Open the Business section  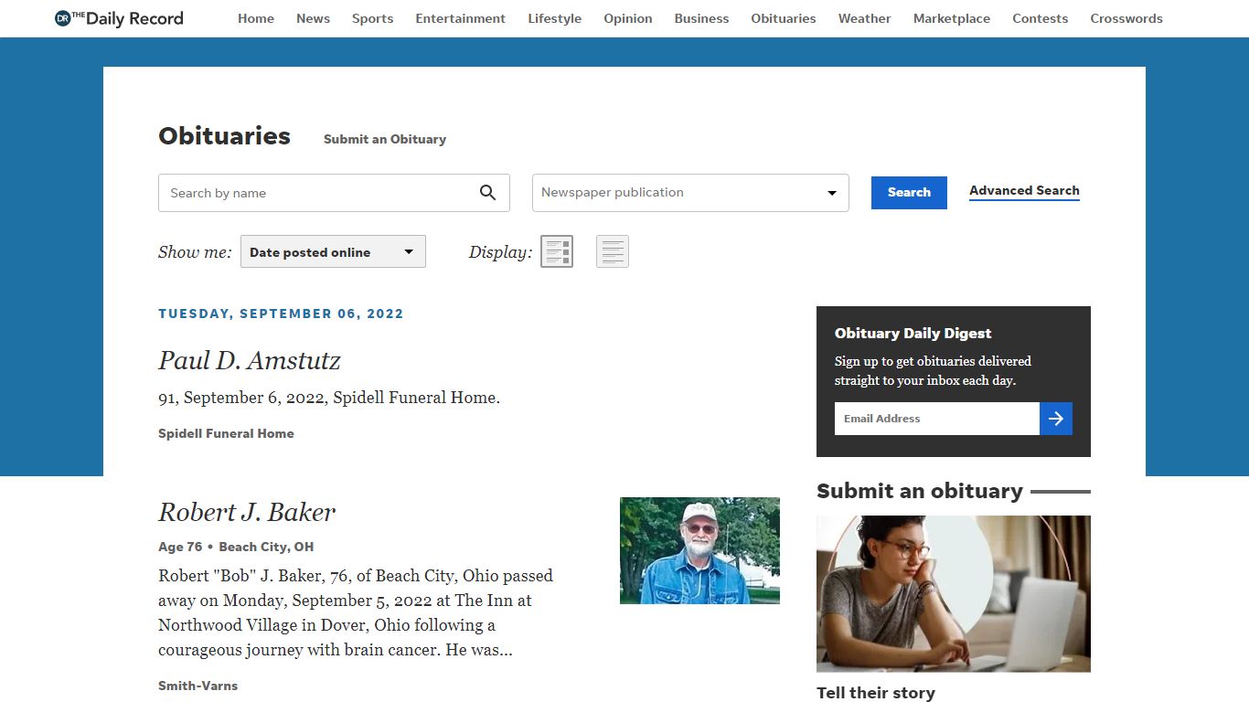701,18
